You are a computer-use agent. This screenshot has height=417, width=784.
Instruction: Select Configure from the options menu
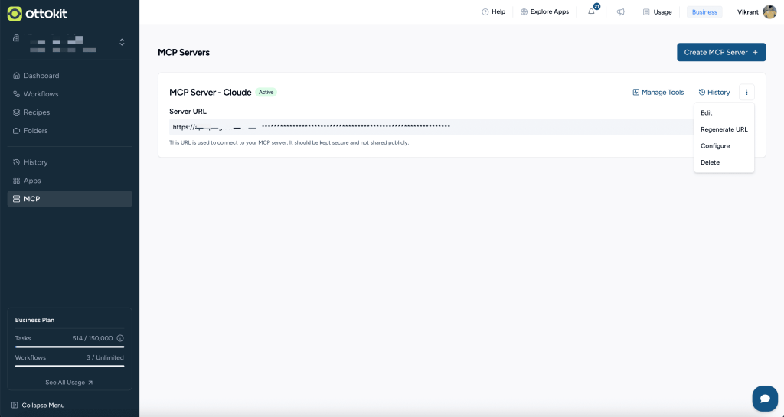coord(715,146)
